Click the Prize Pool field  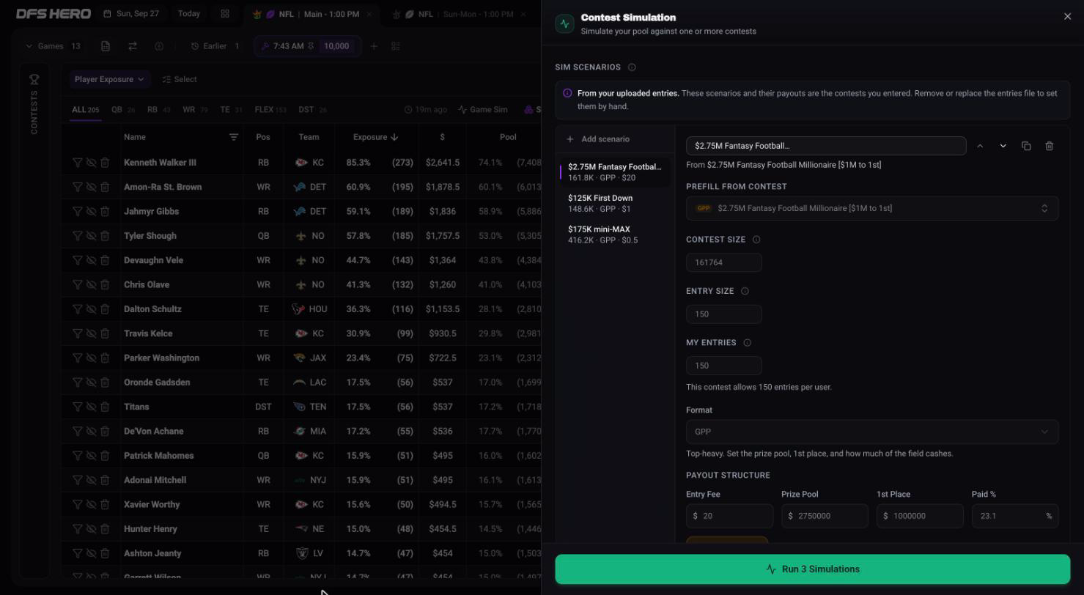click(x=825, y=516)
